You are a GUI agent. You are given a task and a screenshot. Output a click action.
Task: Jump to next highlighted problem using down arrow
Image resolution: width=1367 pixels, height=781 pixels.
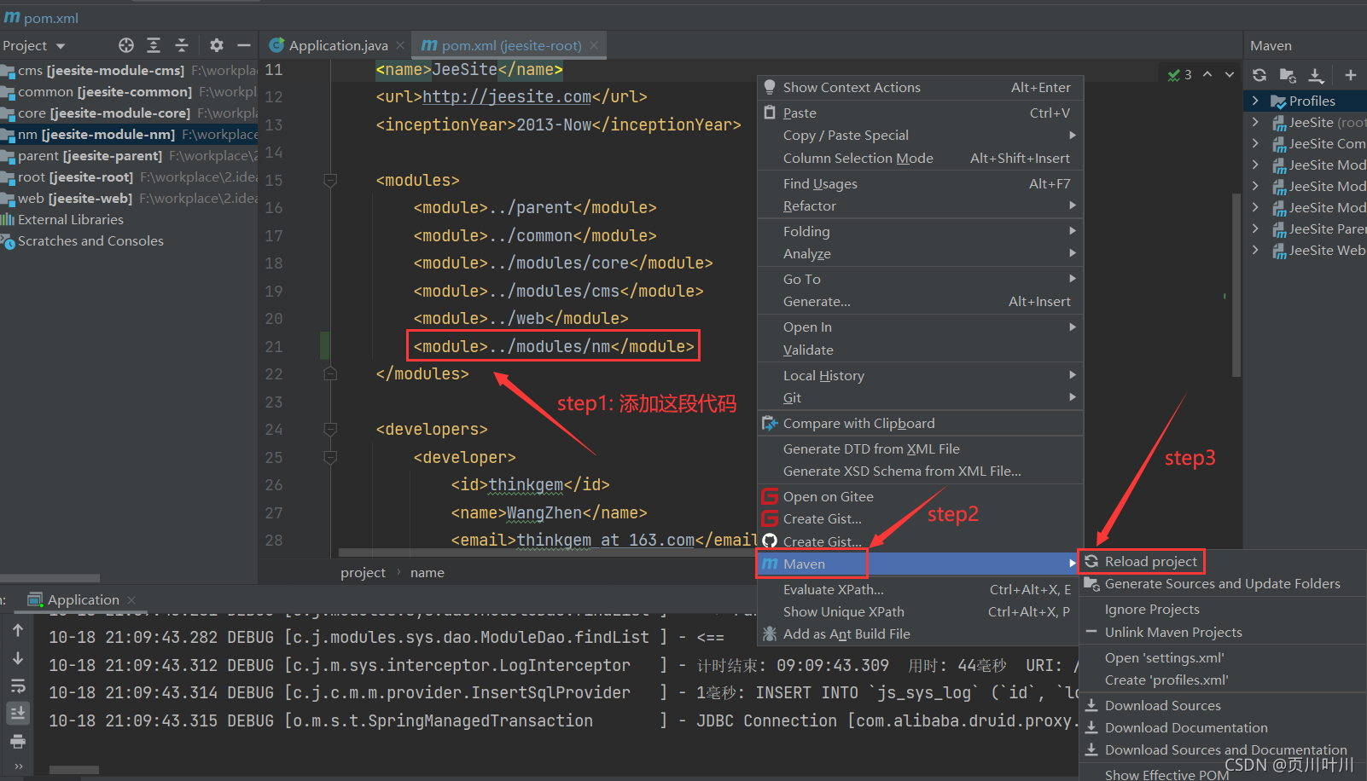[x=1230, y=74]
